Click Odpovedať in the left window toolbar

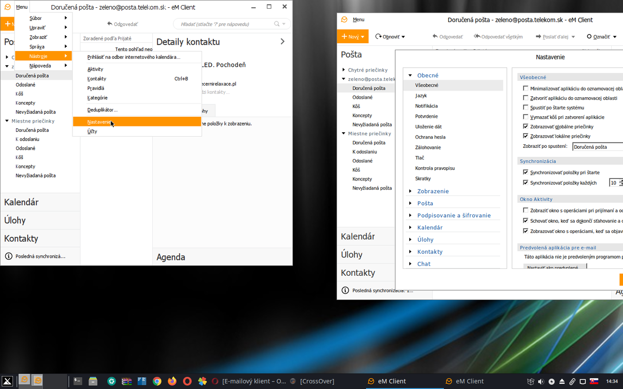click(x=123, y=24)
